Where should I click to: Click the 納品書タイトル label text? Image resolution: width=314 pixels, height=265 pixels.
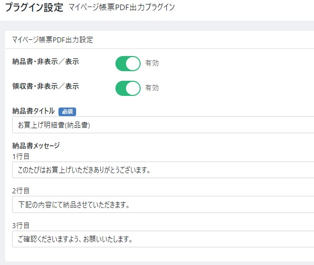point(33,111)
